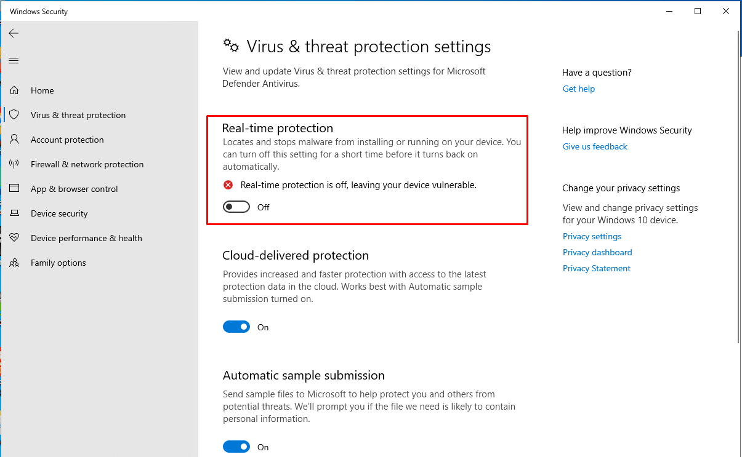
Task: Open Account protection person icon
Action: point(14,140)
